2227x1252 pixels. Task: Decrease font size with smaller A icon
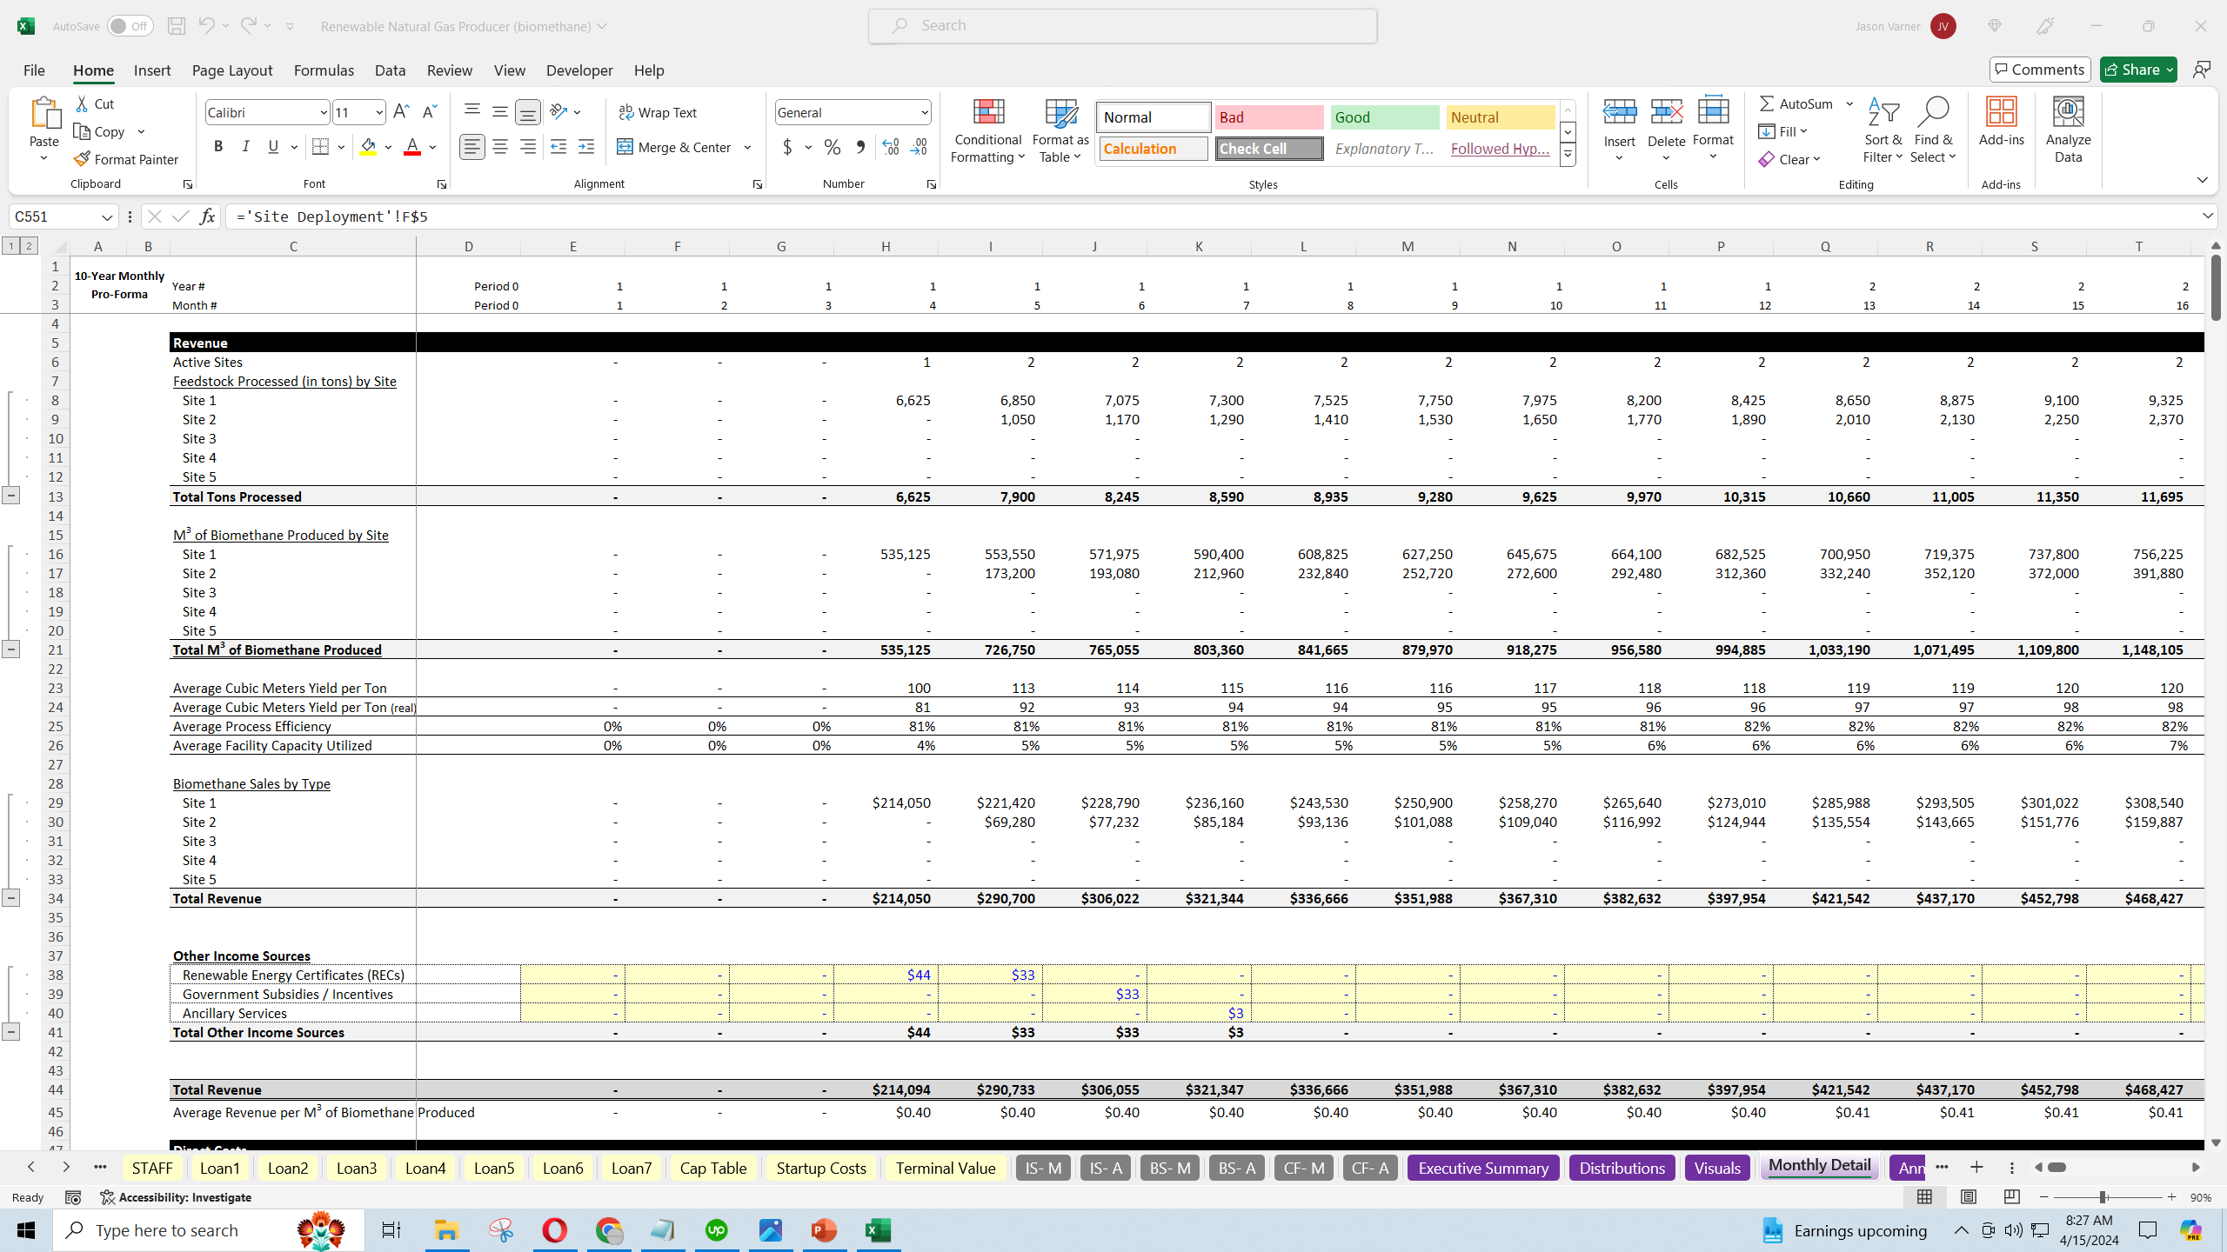click(429, 111)
